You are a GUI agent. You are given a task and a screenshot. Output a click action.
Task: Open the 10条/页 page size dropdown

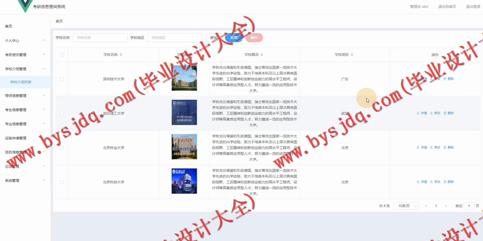406,206
